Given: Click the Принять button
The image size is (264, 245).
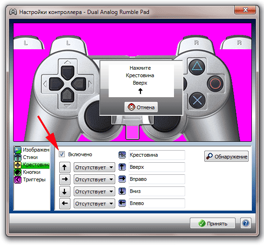Looking at the screenshot, I should point(213,223).
